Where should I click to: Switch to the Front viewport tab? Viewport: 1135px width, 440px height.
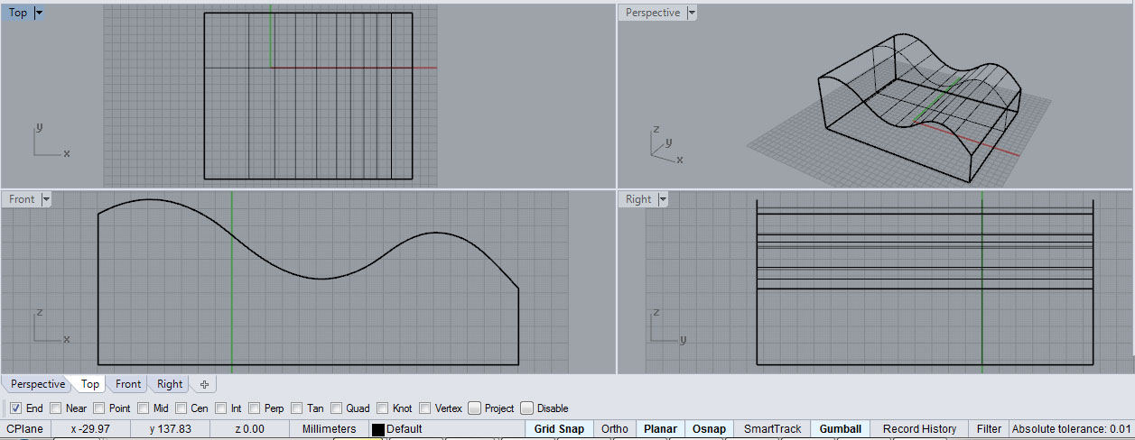128,384
